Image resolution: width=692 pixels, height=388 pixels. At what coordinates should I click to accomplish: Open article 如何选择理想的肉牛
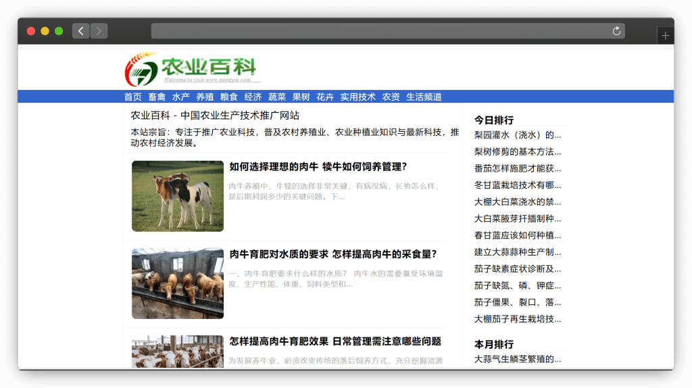pos(318,166)
